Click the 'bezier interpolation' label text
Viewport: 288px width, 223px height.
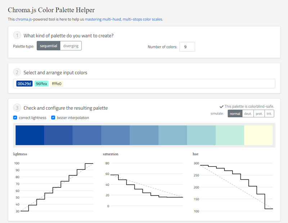click(73, 118)
